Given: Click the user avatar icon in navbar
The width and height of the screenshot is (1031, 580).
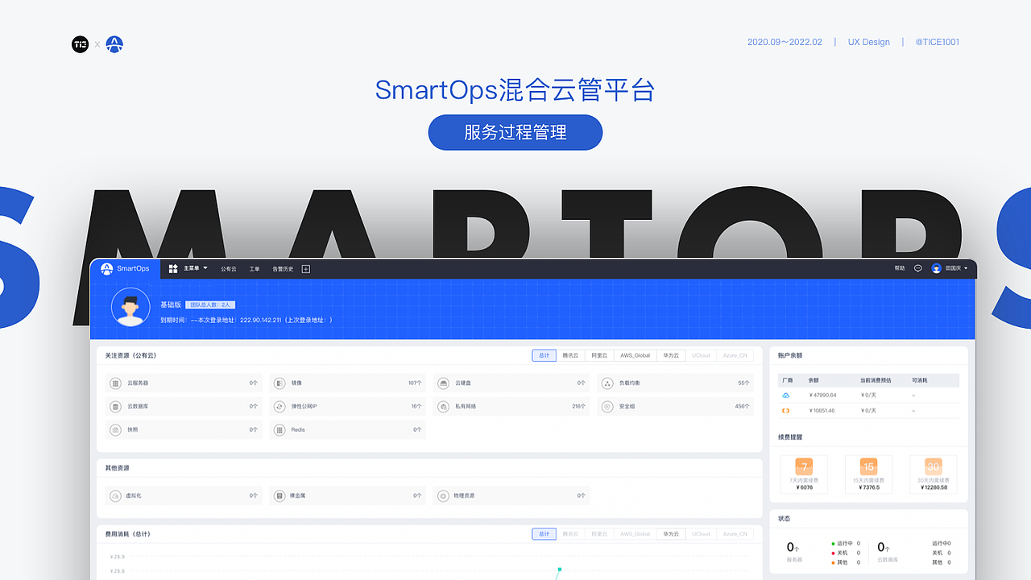Looking at the screenshot, I should coord(937,268).
